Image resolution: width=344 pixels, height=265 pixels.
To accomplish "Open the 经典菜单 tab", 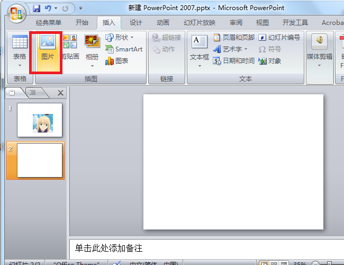I will 49,22.
